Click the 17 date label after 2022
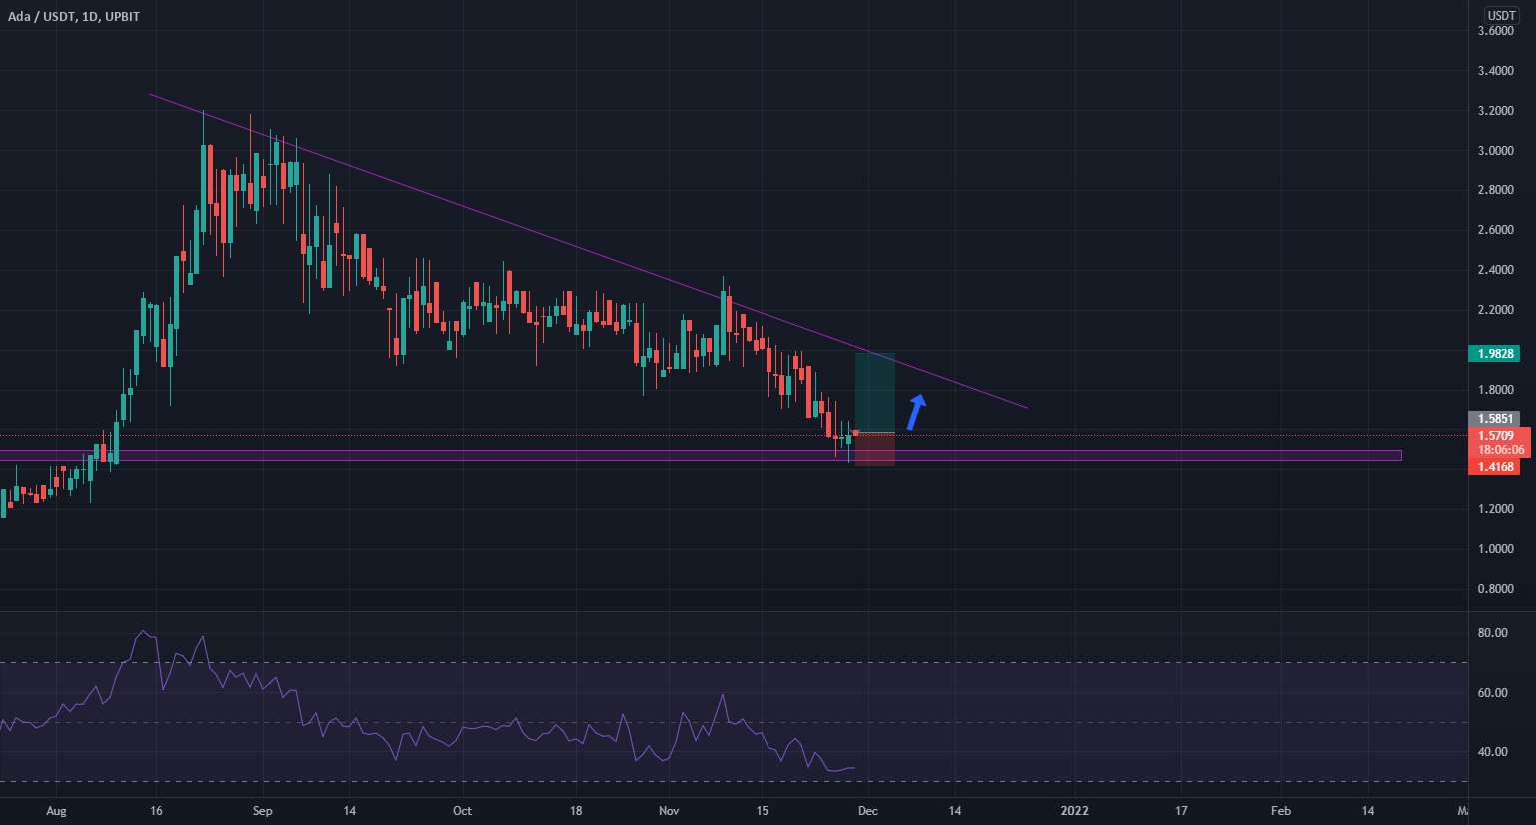Viewport: 1536px width, 825px height. click(1181, 811)
